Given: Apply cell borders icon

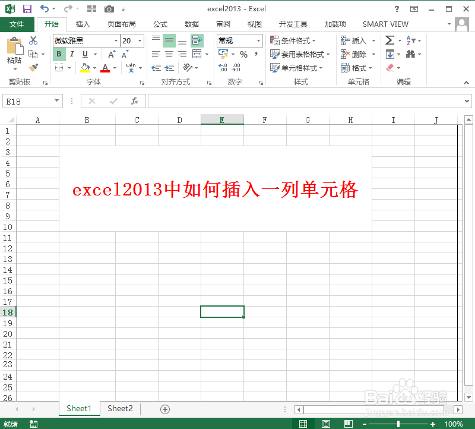Looking at the screenshot, I should click(x=59, y=68).
